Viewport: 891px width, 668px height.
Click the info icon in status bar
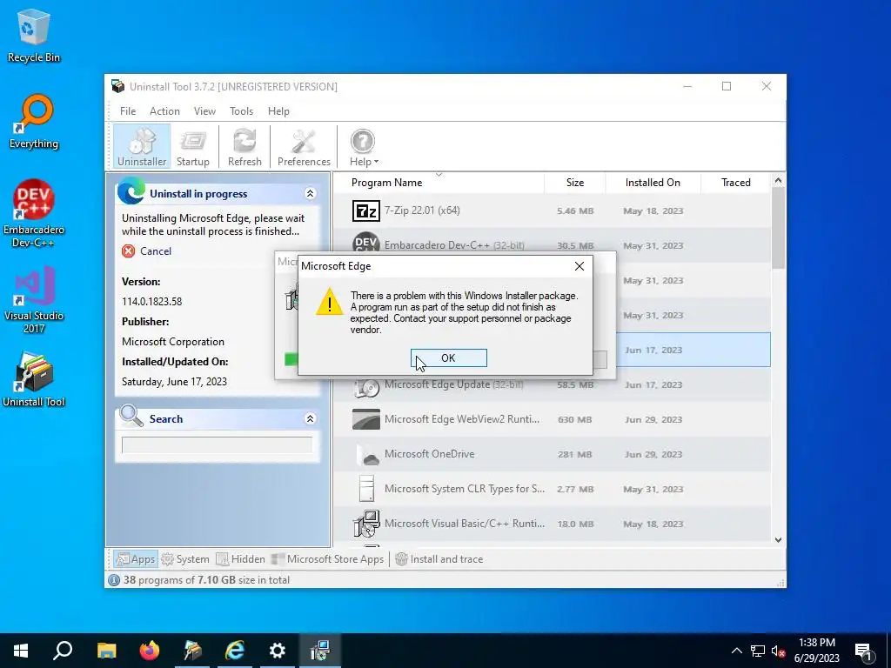[x=114, y=580]
